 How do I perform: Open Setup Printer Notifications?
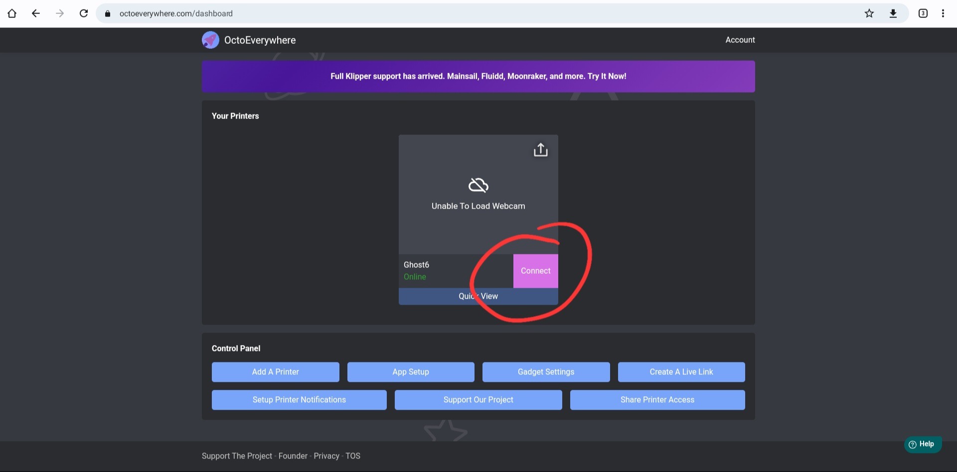pyautogui.click(x=299, y=400)
